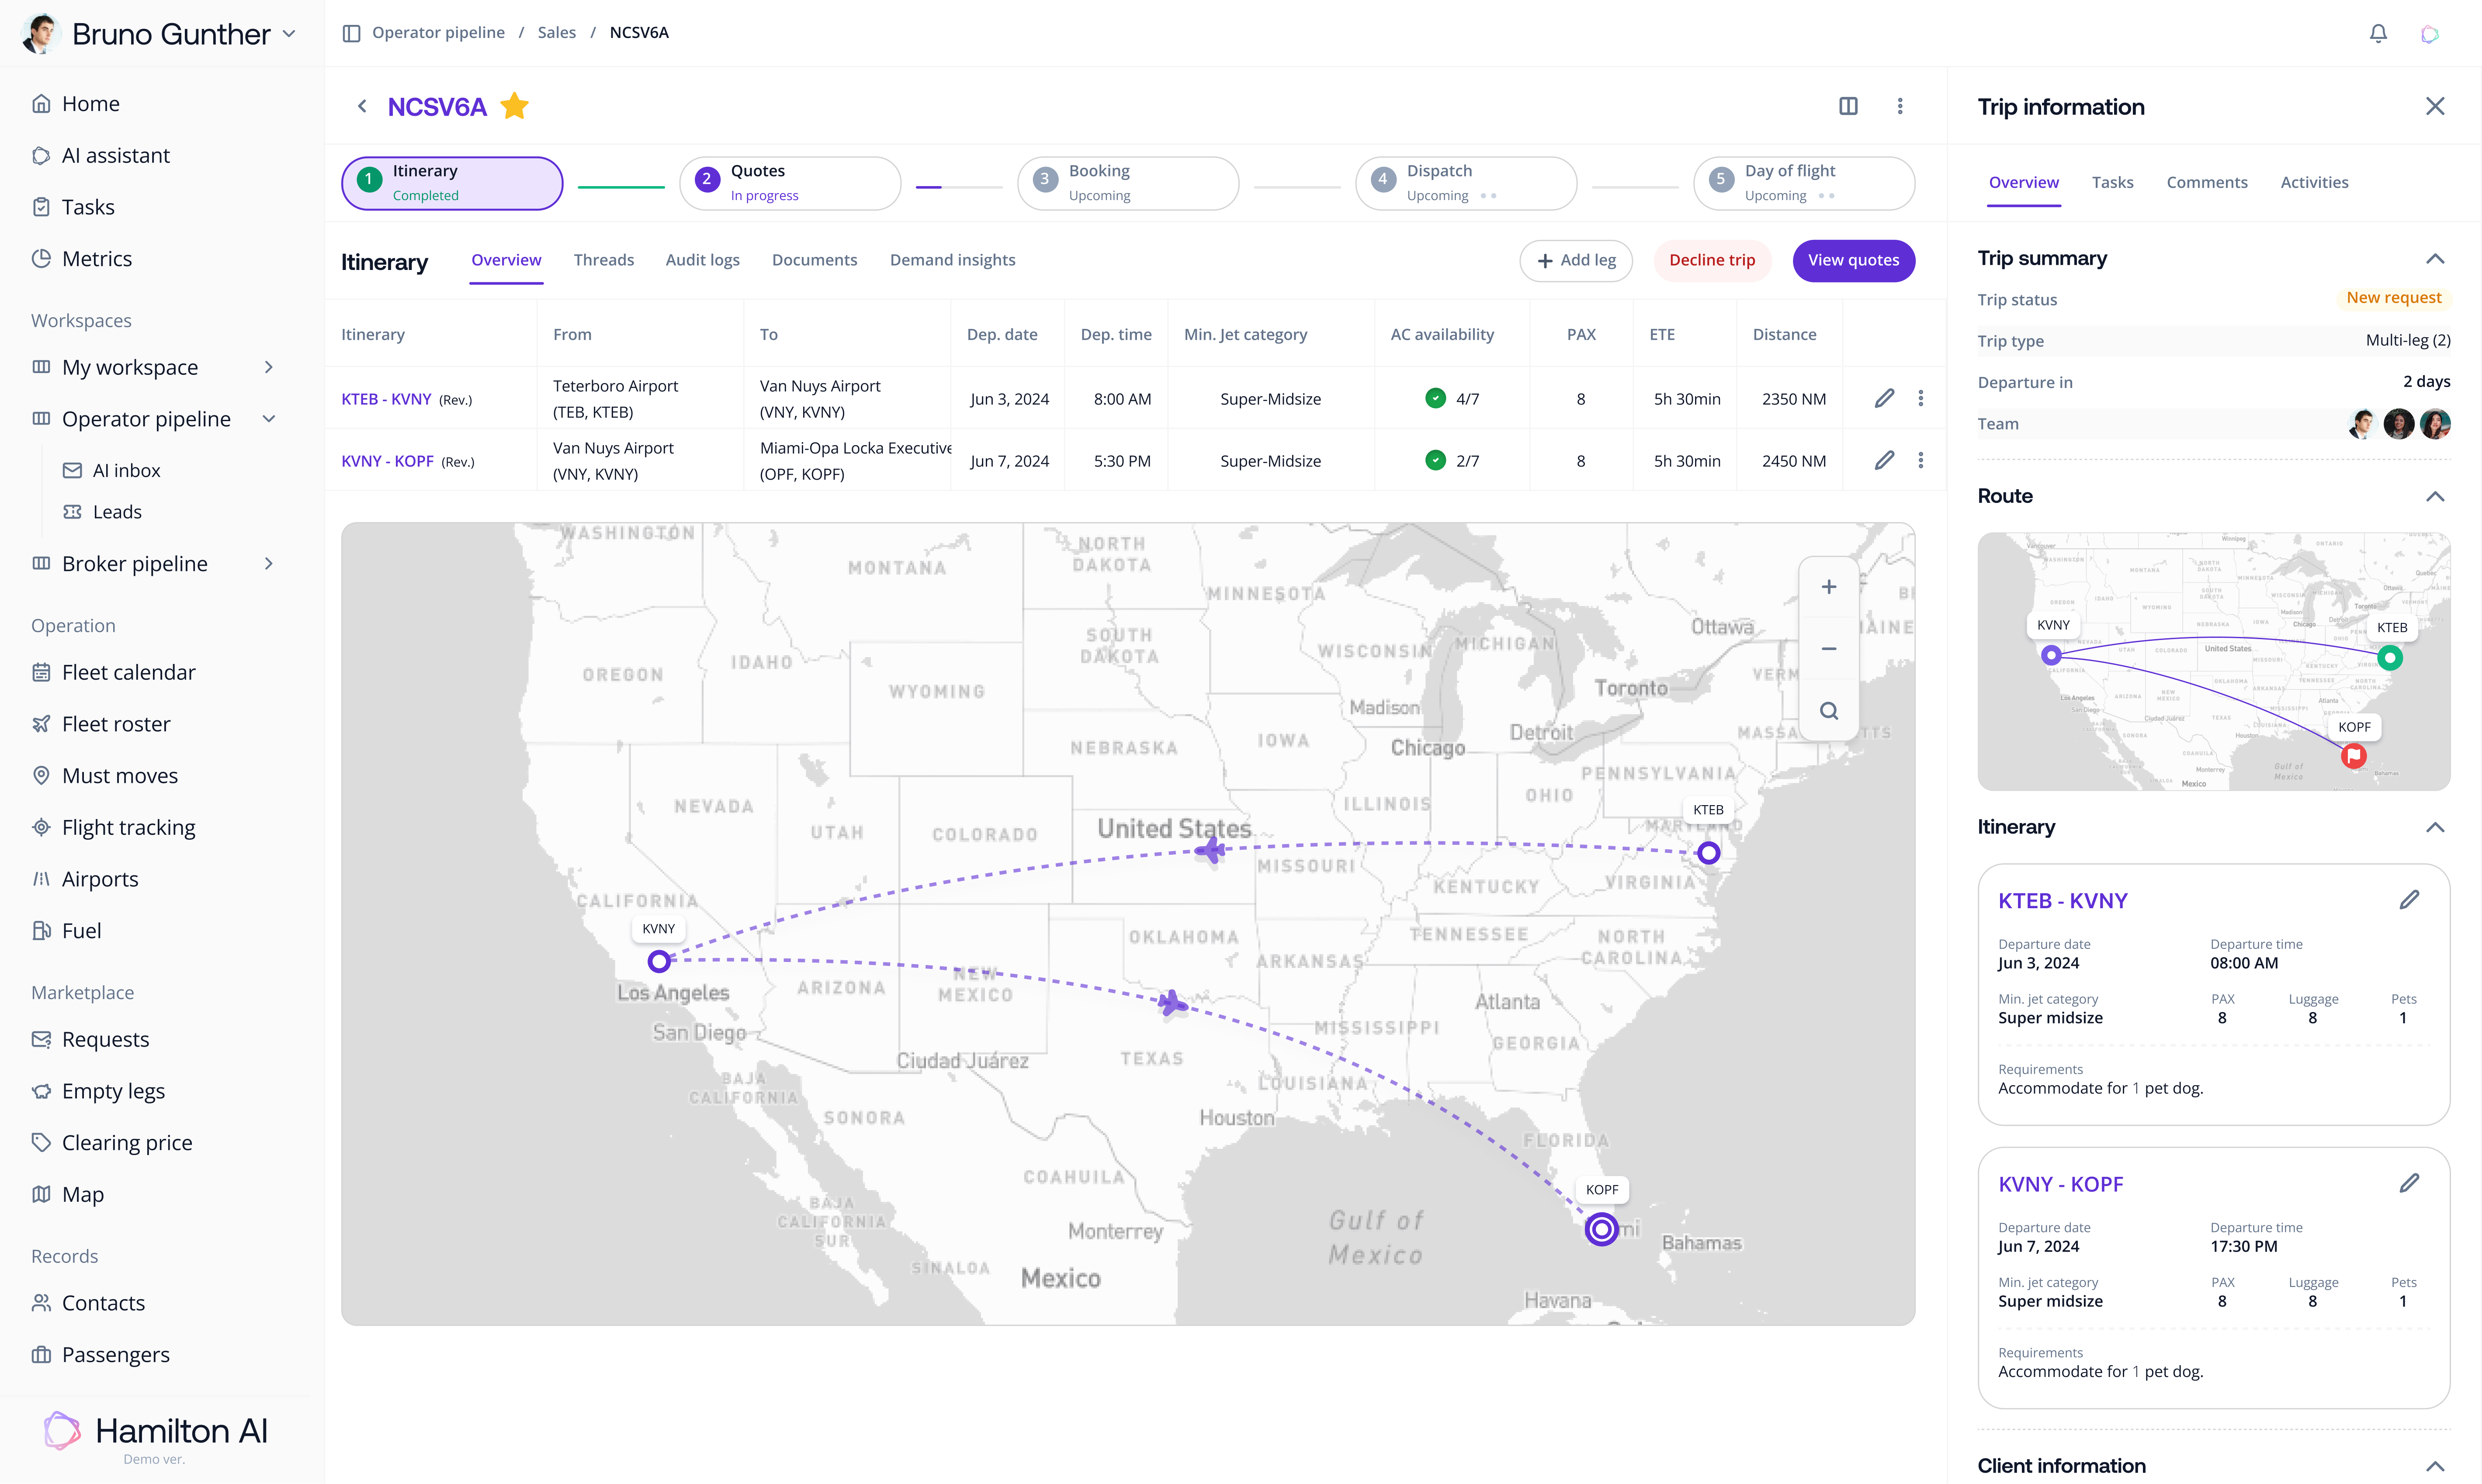Viewport: 2482px width, 1484px height.
Task: Click View quotes
Action: click(x=1853, y=261)
